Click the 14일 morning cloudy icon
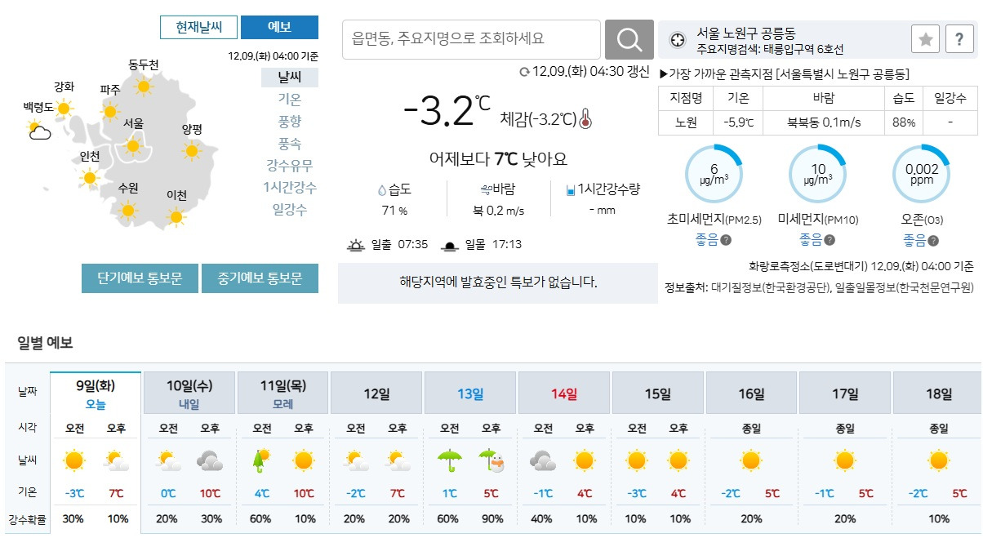 pos(544,461)
